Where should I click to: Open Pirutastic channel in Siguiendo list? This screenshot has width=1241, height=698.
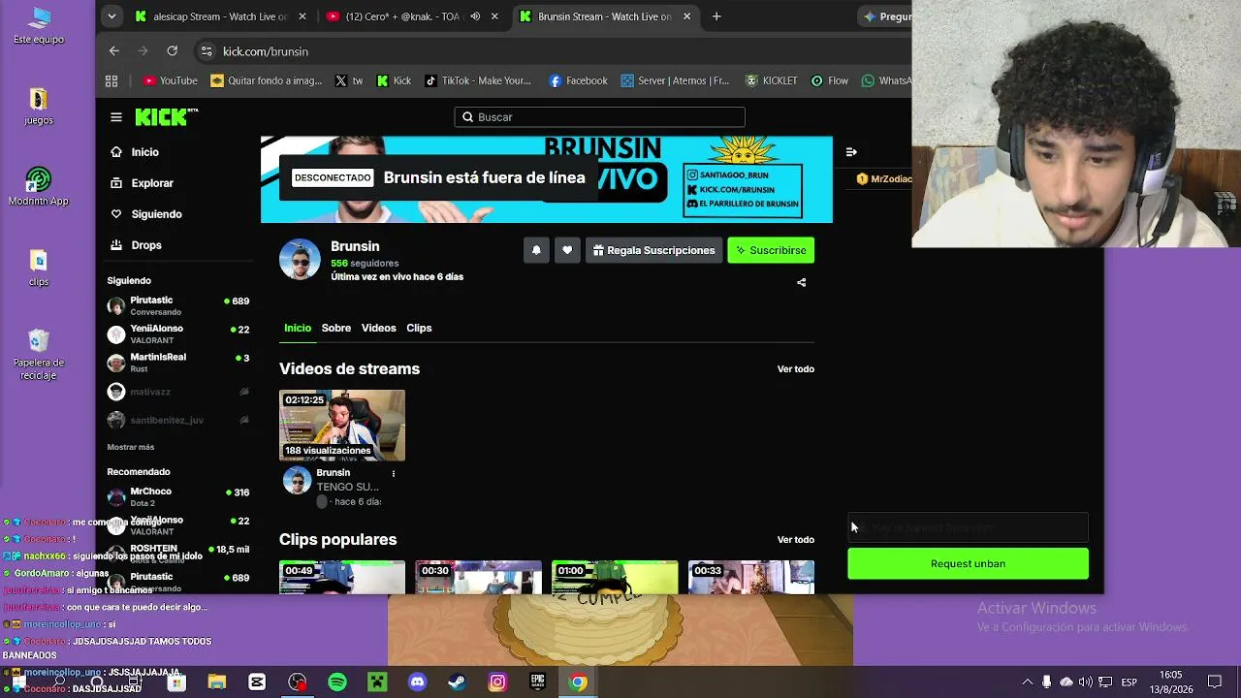[x=178, y=306]
